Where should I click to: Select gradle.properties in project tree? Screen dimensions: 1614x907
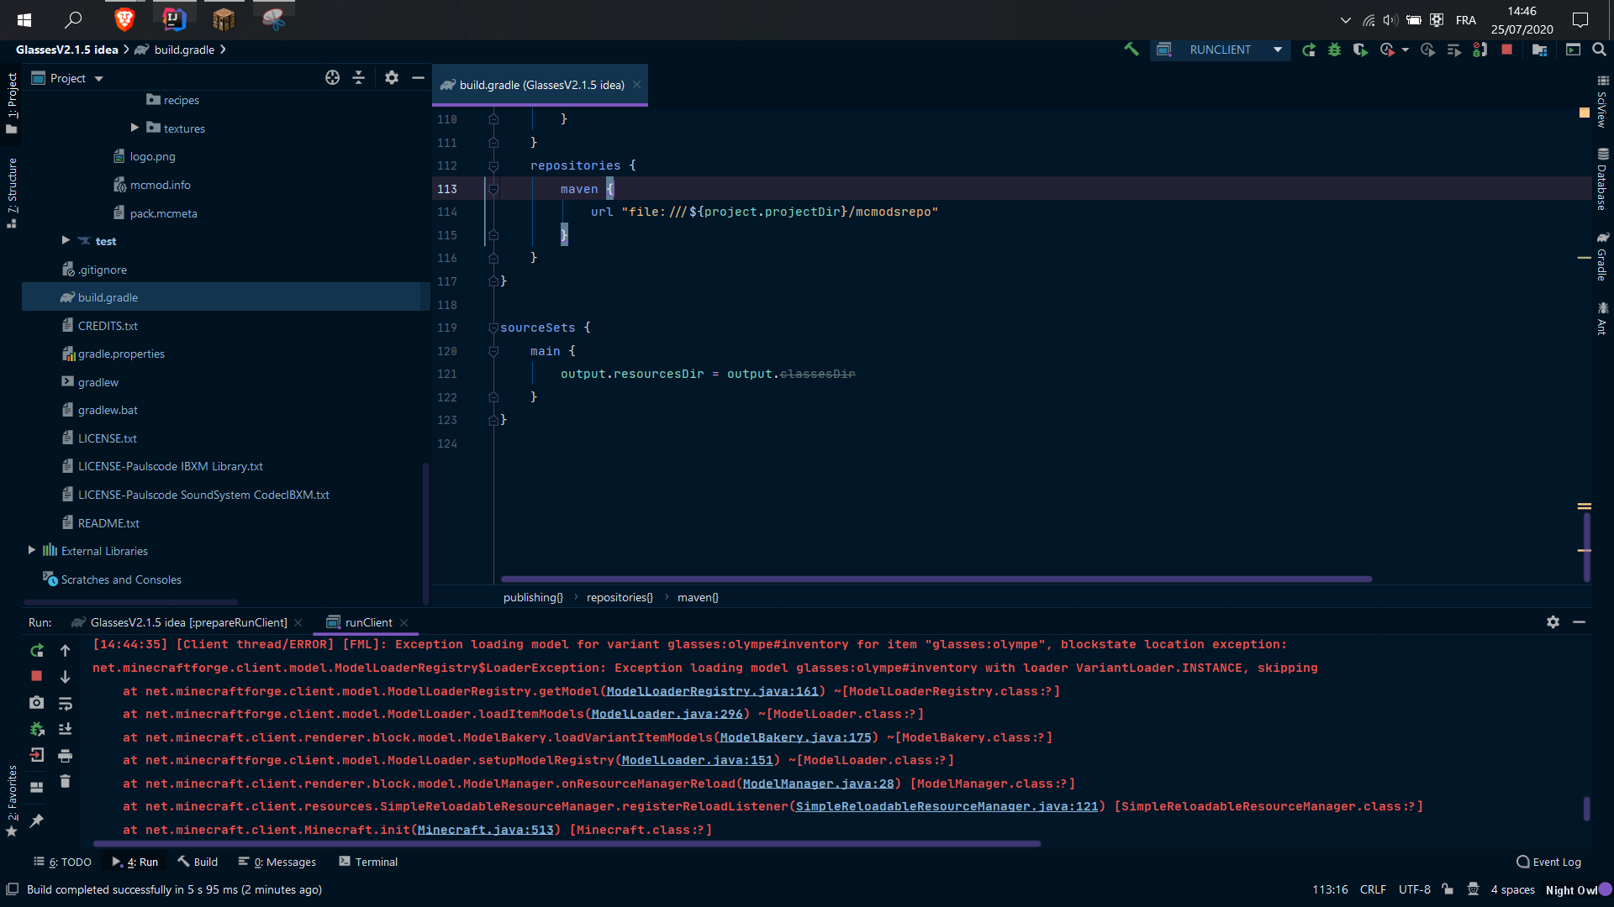pyautogui.click(x=121, y=354)
